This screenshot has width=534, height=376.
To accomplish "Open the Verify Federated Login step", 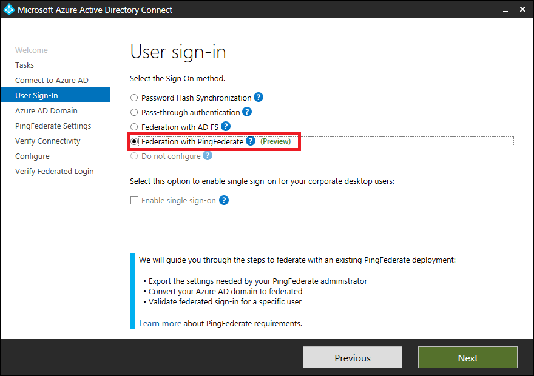I will tap(54, 171).
